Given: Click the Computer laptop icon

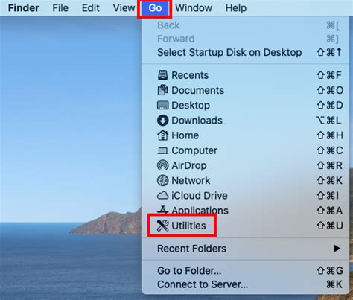Looking at the screenshot, I should point(163,150).
